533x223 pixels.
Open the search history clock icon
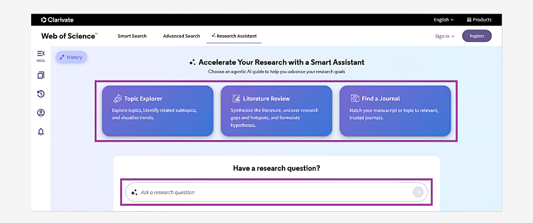tap(41, 94)
